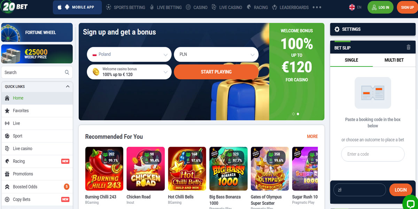Image resolution: width=418 pixels, height=209 pixels.
Task: Open the PLN currency dropdown
Action: 216,54
